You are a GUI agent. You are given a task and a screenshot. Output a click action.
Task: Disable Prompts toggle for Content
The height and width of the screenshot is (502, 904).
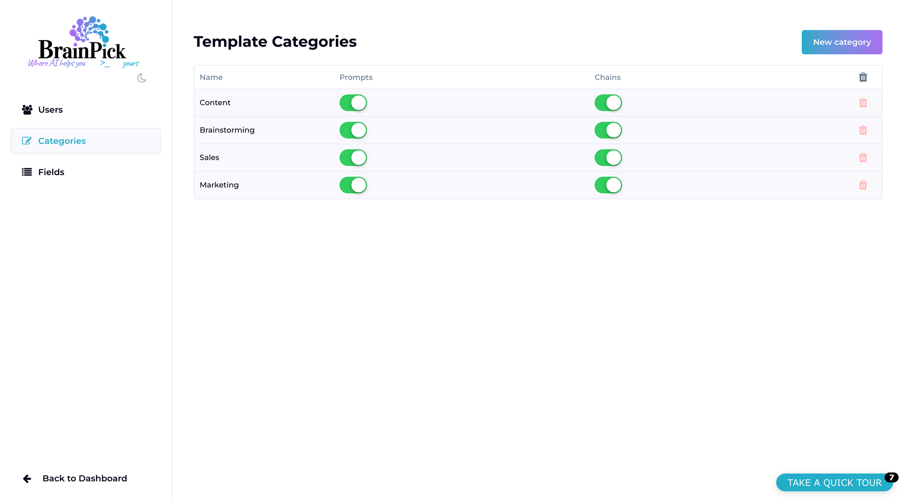[x=353, y=103]
